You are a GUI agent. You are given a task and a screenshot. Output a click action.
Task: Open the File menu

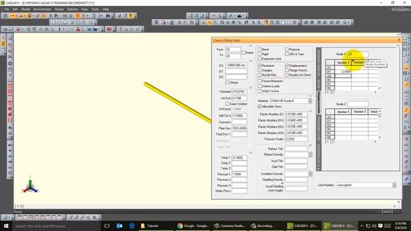[6, 9]
